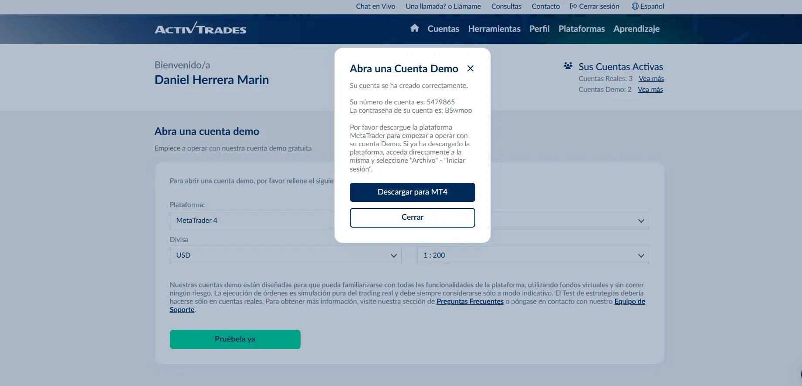
Task: Click the users icon beside Sus Cuentas Activas
Action: pos(568,66)
